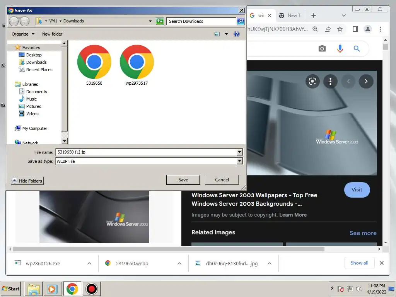Open the Chrome tab search chevron
Viewport: 396px width, 297px height.
(344, 15)
